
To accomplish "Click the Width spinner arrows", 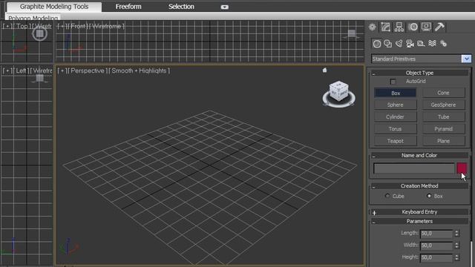I will (x=457, y=245).
